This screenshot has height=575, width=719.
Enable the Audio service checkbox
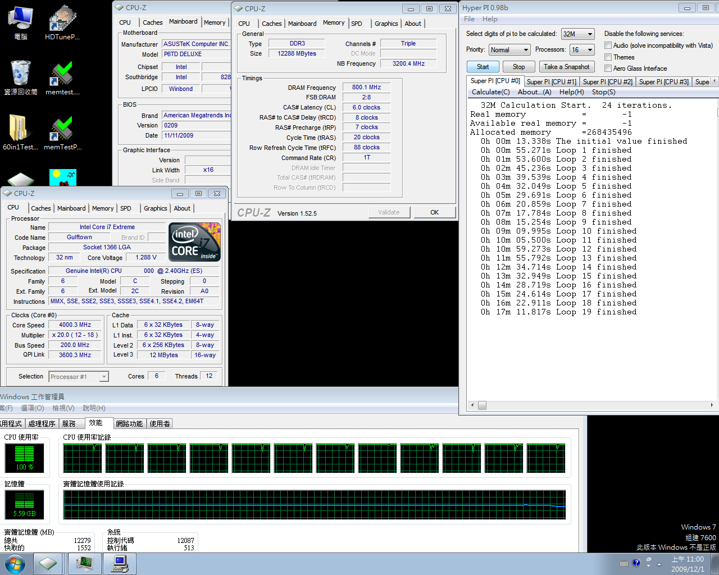click(608, 45)
